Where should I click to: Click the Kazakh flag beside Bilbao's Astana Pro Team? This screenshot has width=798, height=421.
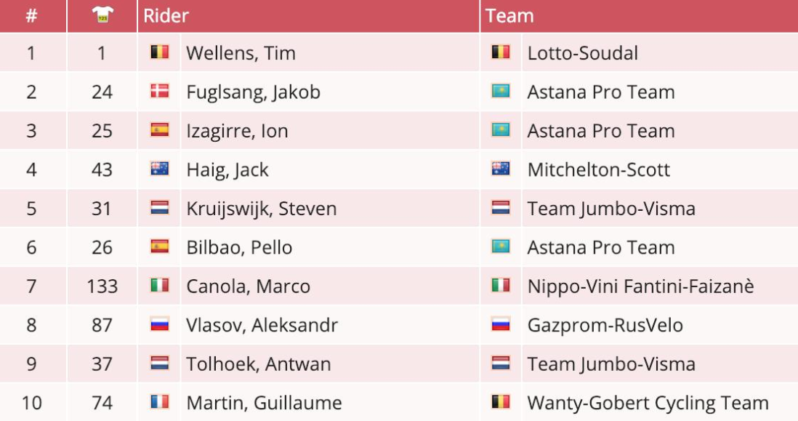click(x=500, y=246)
